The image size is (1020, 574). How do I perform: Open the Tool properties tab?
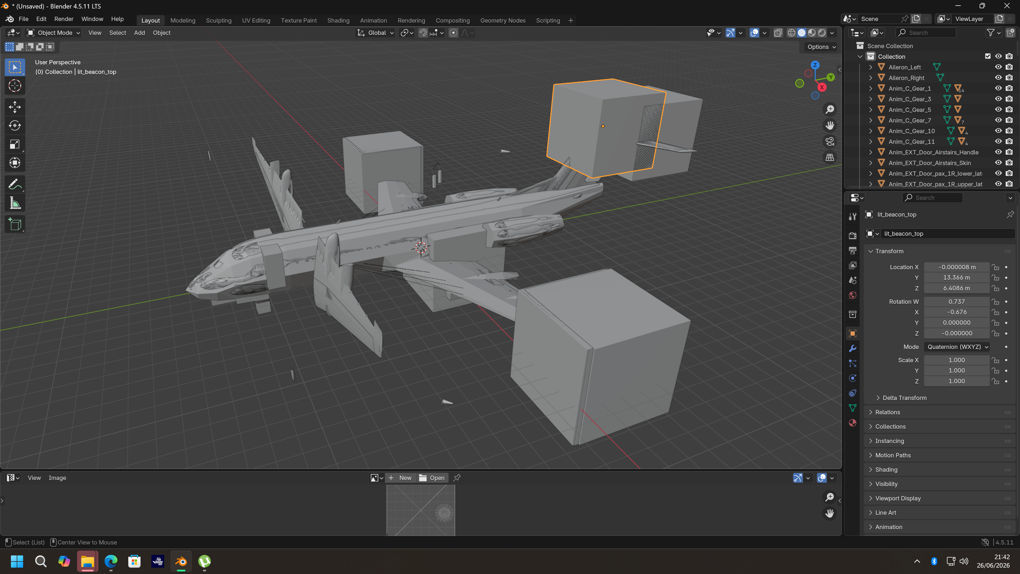point(852,216)
